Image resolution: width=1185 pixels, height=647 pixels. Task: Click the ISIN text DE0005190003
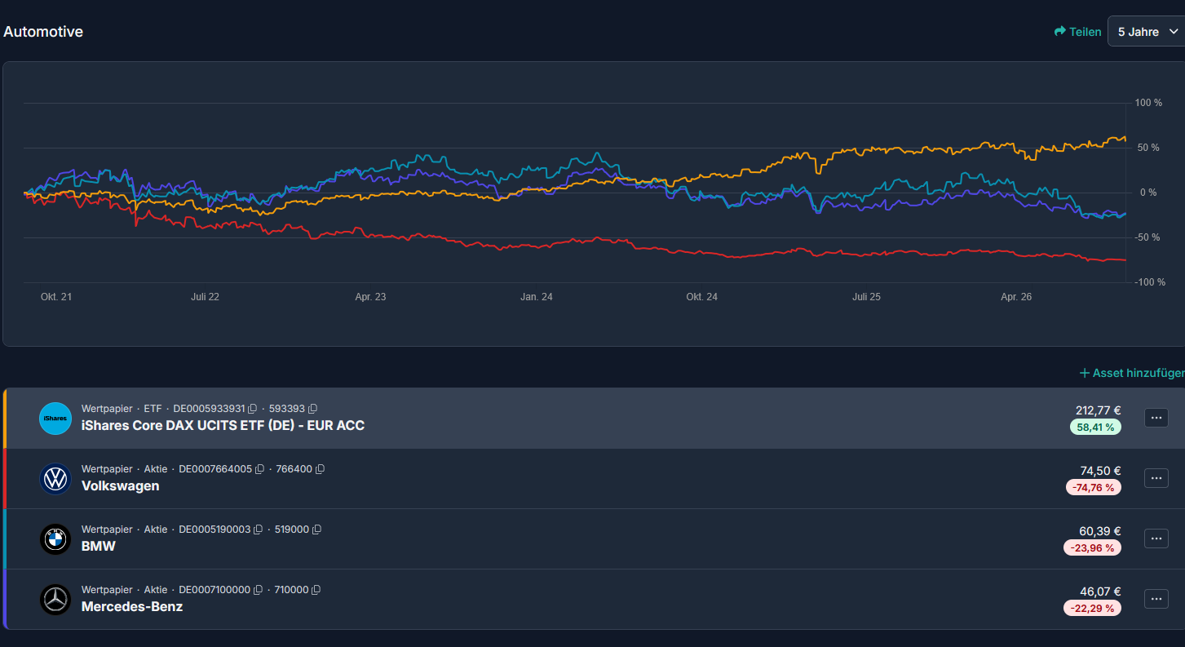tap(214, 530)
